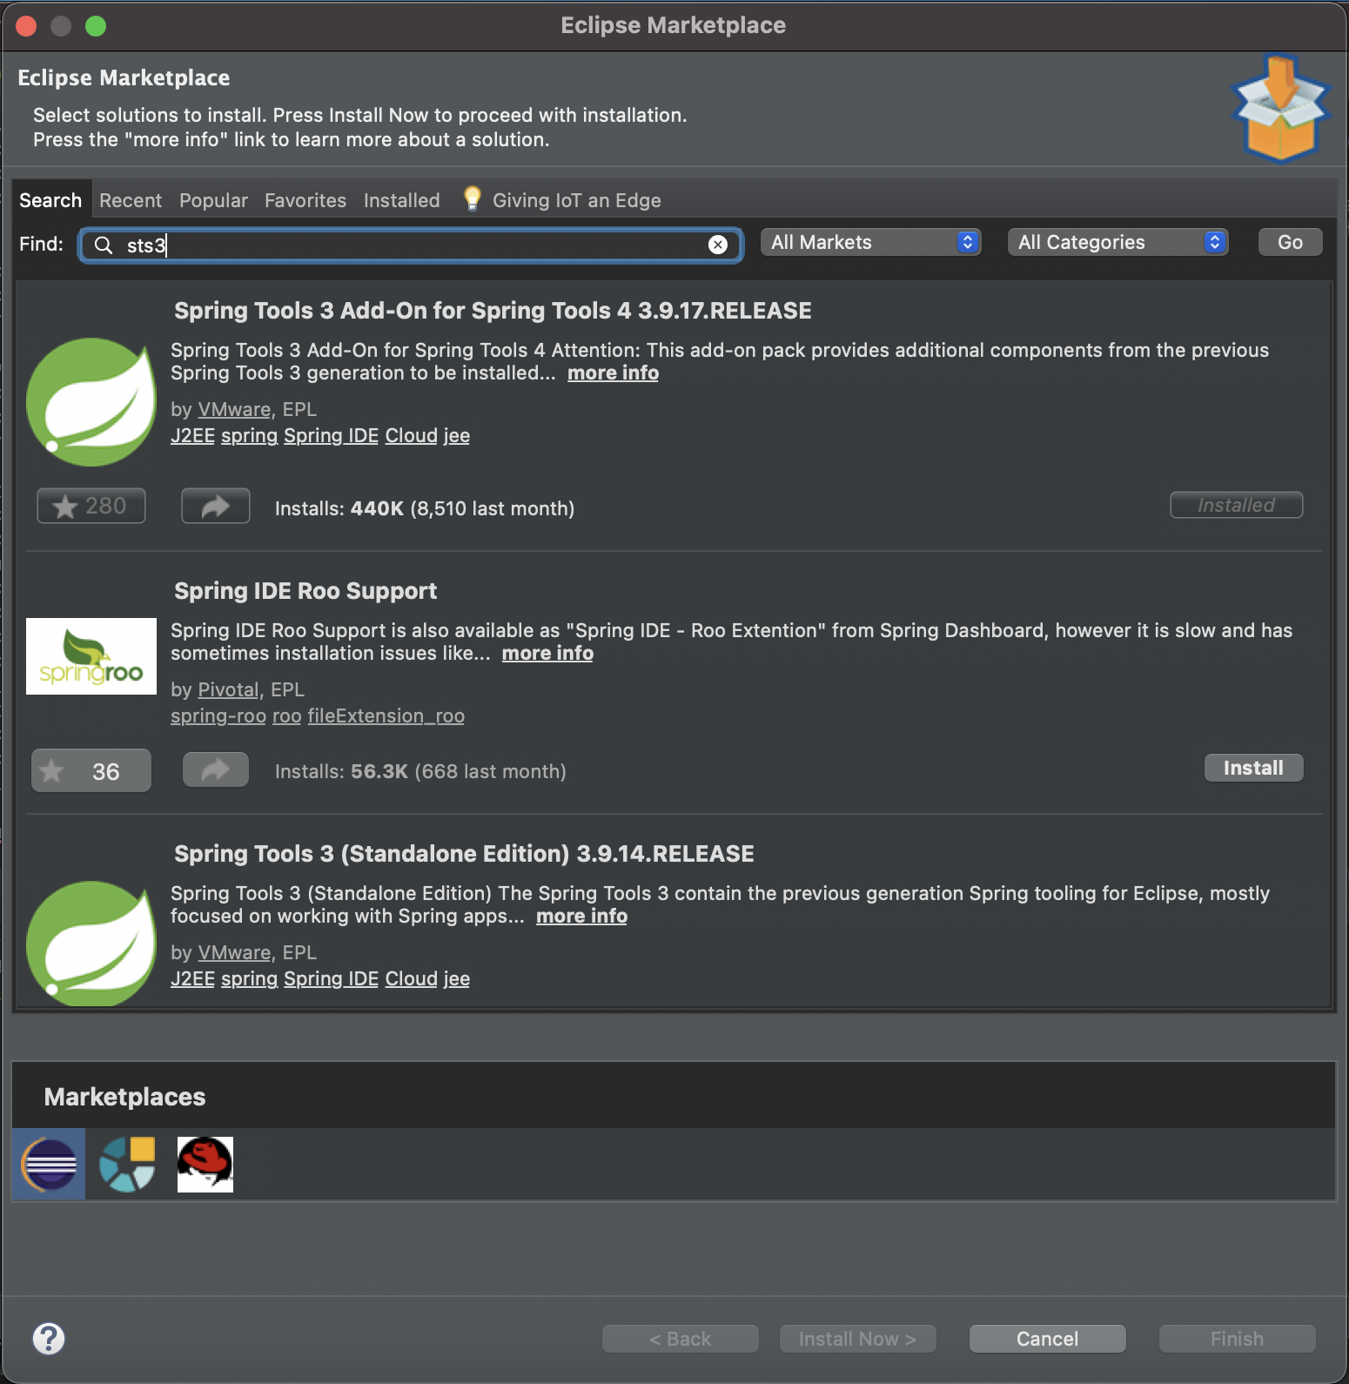Switch to the Installed tab
The width and height of the screenshot is (1349, 1384).
coord(402,200)
